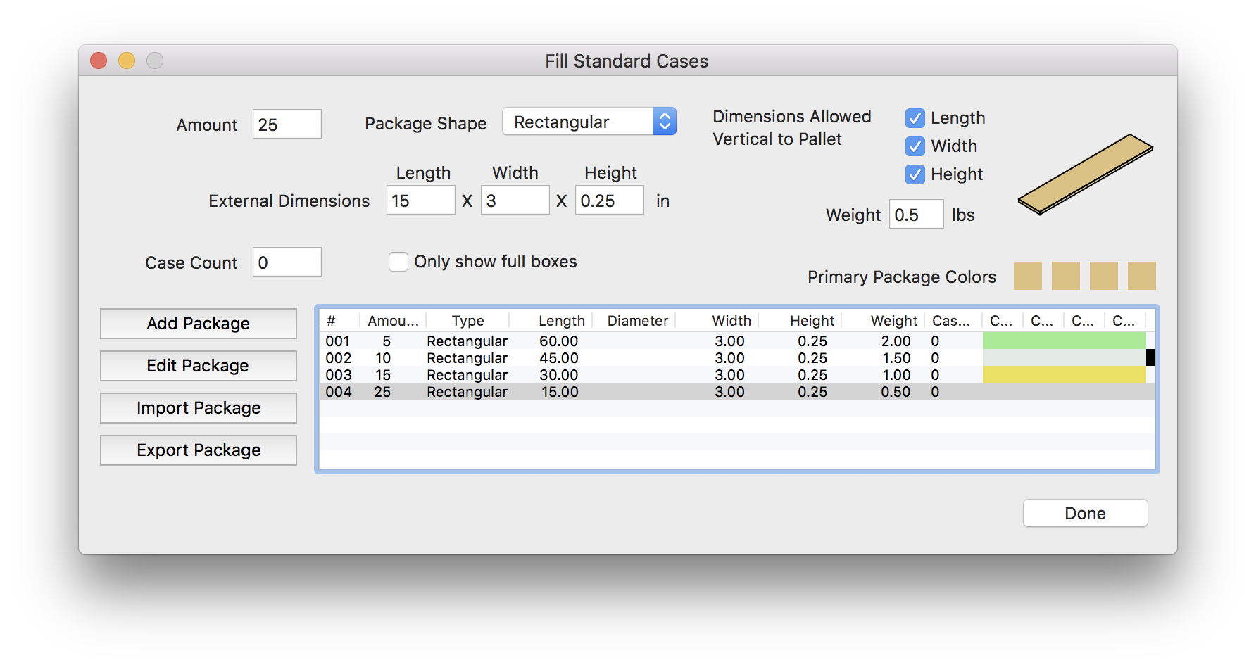Click the Cas... column header
This screenshot has height=667, width=1256.
click(x=953, y=321)
